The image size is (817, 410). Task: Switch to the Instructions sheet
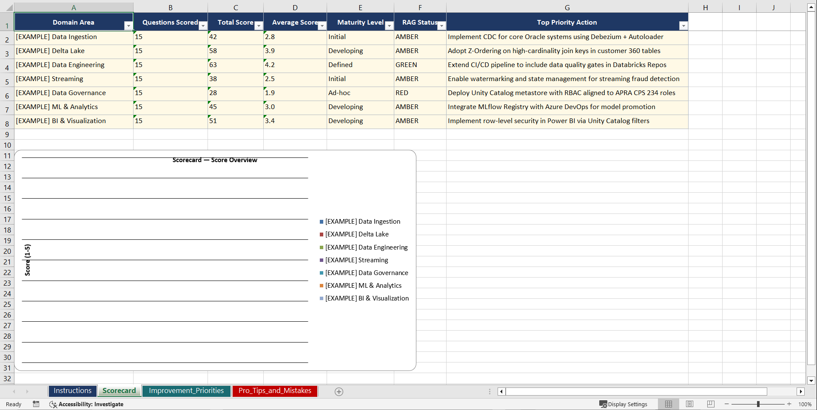click(x=72, y=390)
